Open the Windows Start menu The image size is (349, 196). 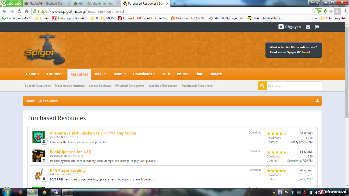tap(6, 192)
